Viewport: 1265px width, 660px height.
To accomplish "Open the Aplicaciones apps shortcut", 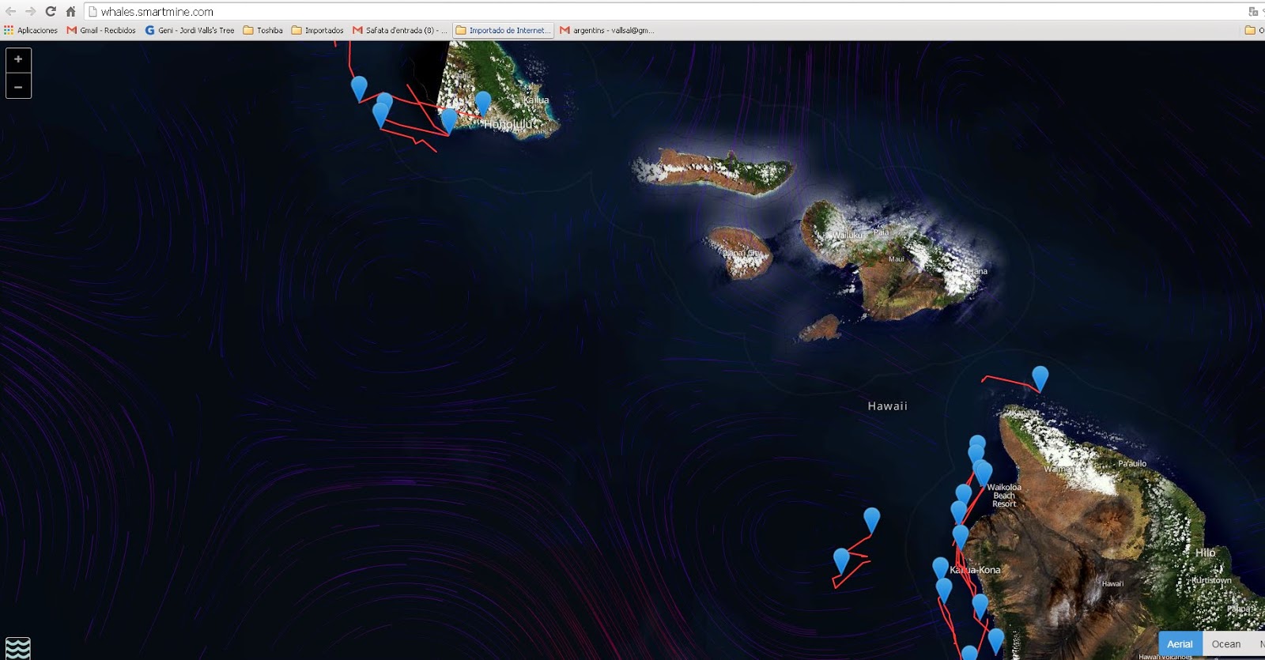I will tap(31, 30).
